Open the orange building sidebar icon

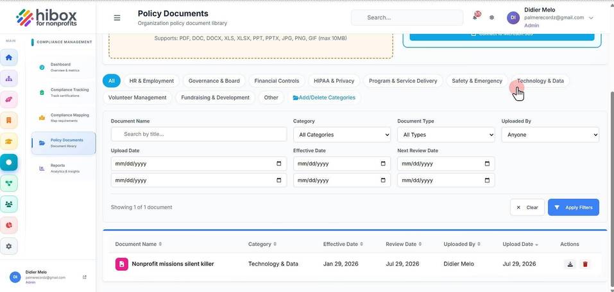pyautogui.click(x=8, y=120)
